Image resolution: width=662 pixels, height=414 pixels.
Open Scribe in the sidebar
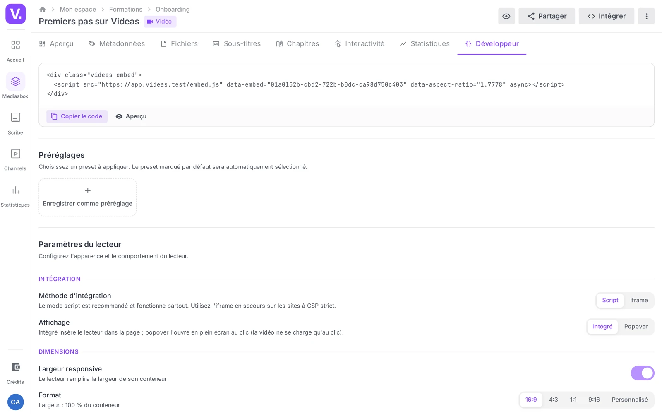[x=15, y=123]
